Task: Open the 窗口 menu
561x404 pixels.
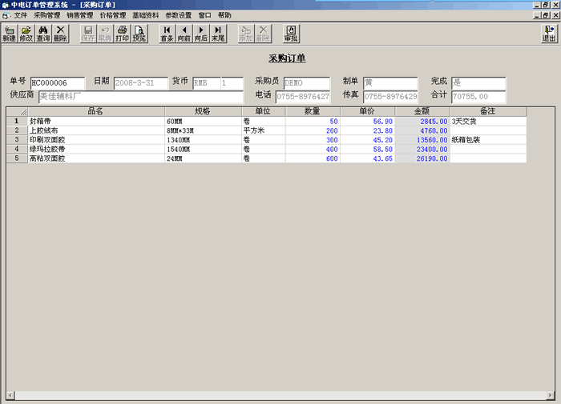Action: pyautogui.click(x=204, y=15)
